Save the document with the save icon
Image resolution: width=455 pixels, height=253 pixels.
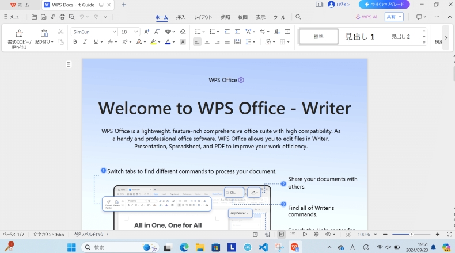tap(44, 17)
